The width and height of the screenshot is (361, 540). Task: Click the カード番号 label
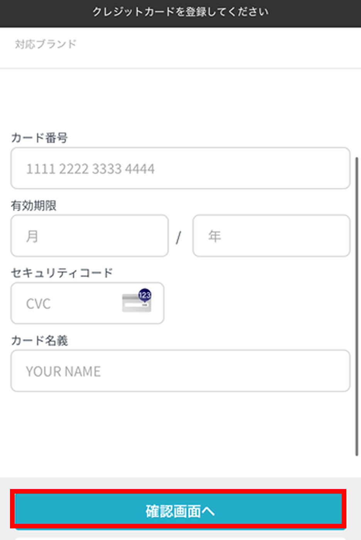pos(39,138)
